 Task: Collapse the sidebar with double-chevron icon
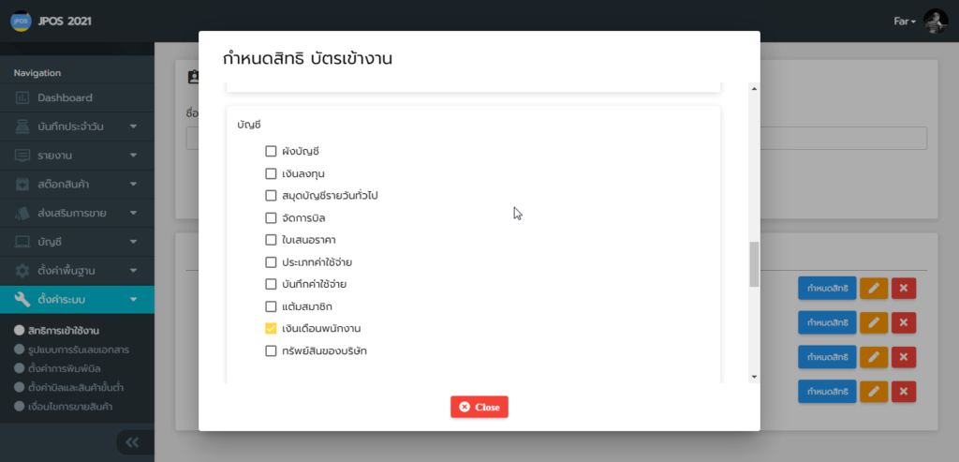(x=132, y=442)
